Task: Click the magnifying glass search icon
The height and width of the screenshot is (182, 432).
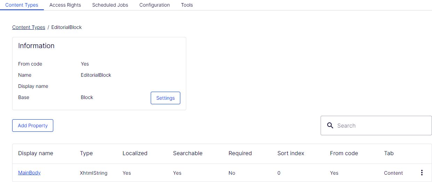Action: coord(330,126)
